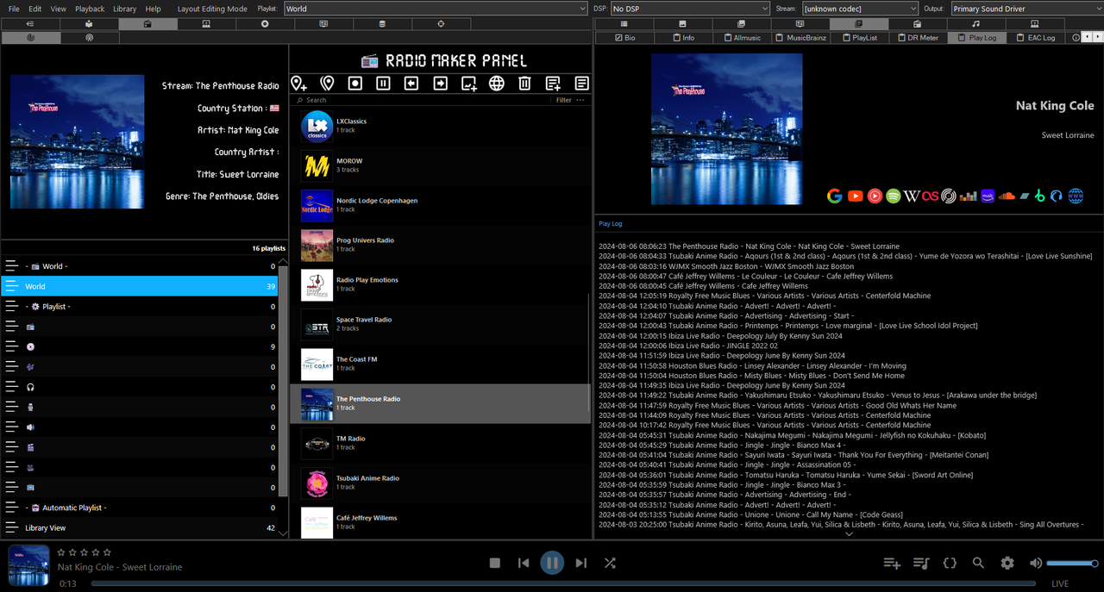Screen dimensions: 1104x592
Task: Open the SoundCloud icon link
Action: pos(1006,196)
